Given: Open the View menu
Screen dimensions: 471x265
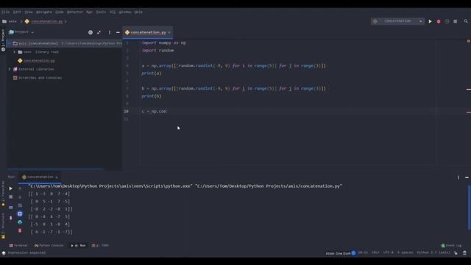Looking at the screenshot, I should (29, 12).
